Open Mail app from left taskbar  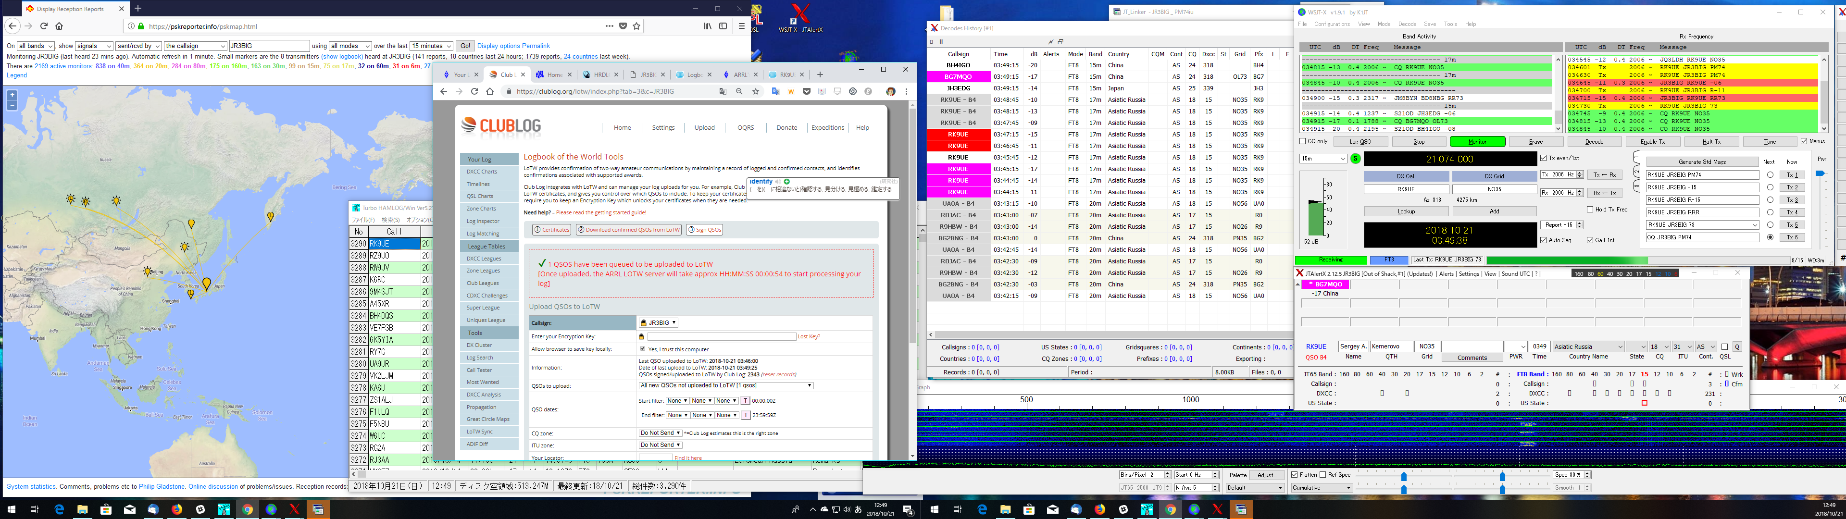point(130,510)
